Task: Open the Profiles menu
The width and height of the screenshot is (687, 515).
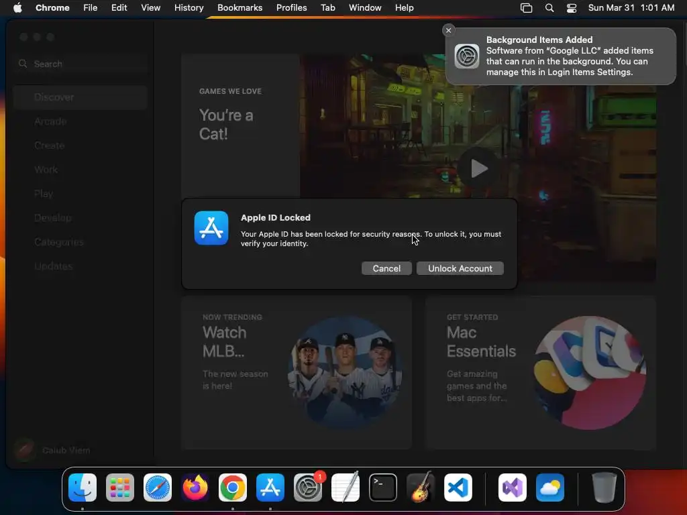Action: [291, 8]
